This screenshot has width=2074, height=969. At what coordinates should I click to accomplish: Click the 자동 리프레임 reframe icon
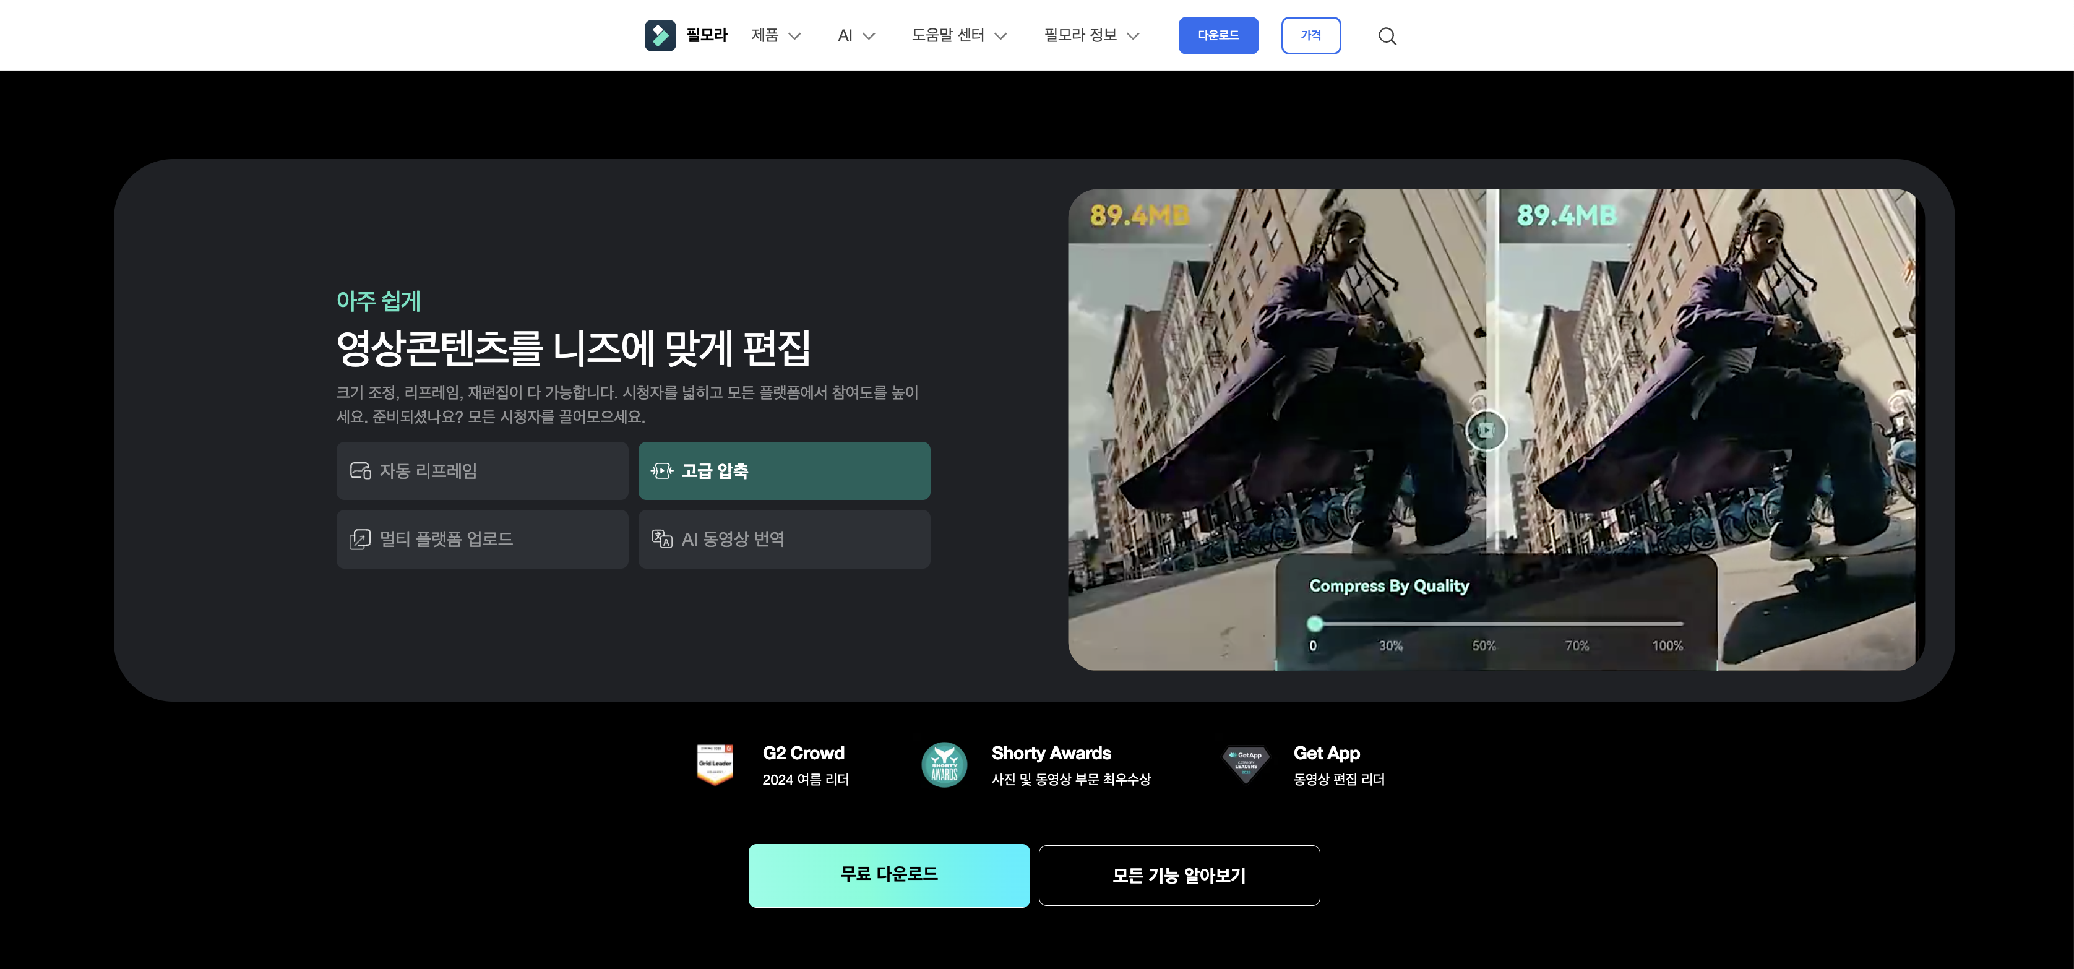coord(360,470)
